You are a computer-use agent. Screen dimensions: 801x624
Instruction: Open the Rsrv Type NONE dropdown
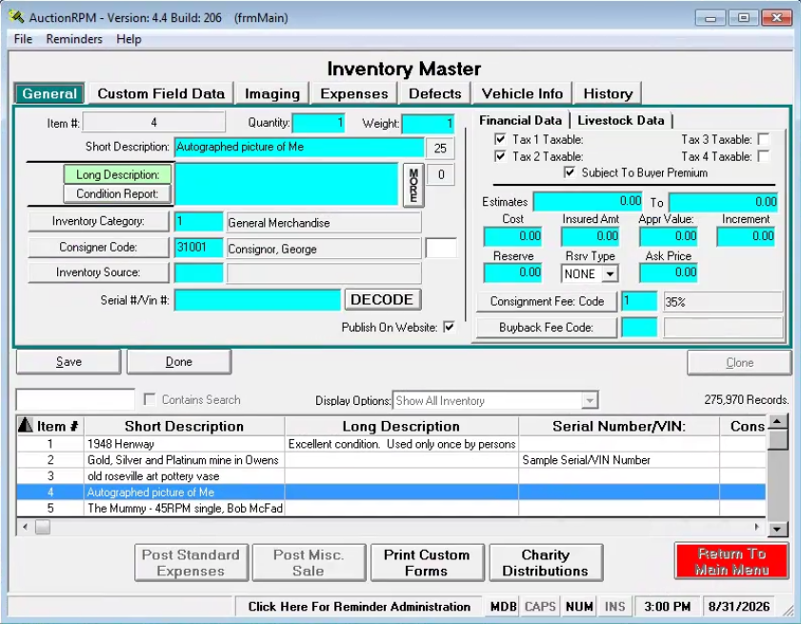(x=610, y=274)
